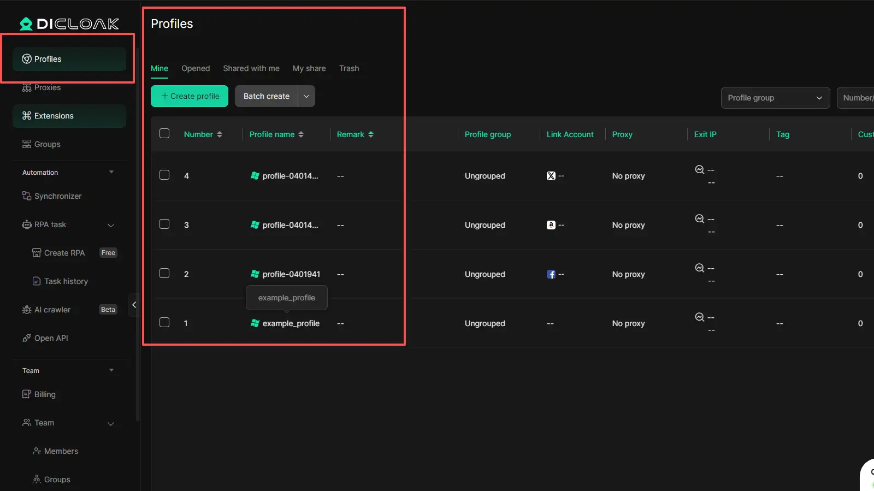Collapse the RPA task submenu
The height and width of the screenshot is (491, 874).
(x=111, y=225)
